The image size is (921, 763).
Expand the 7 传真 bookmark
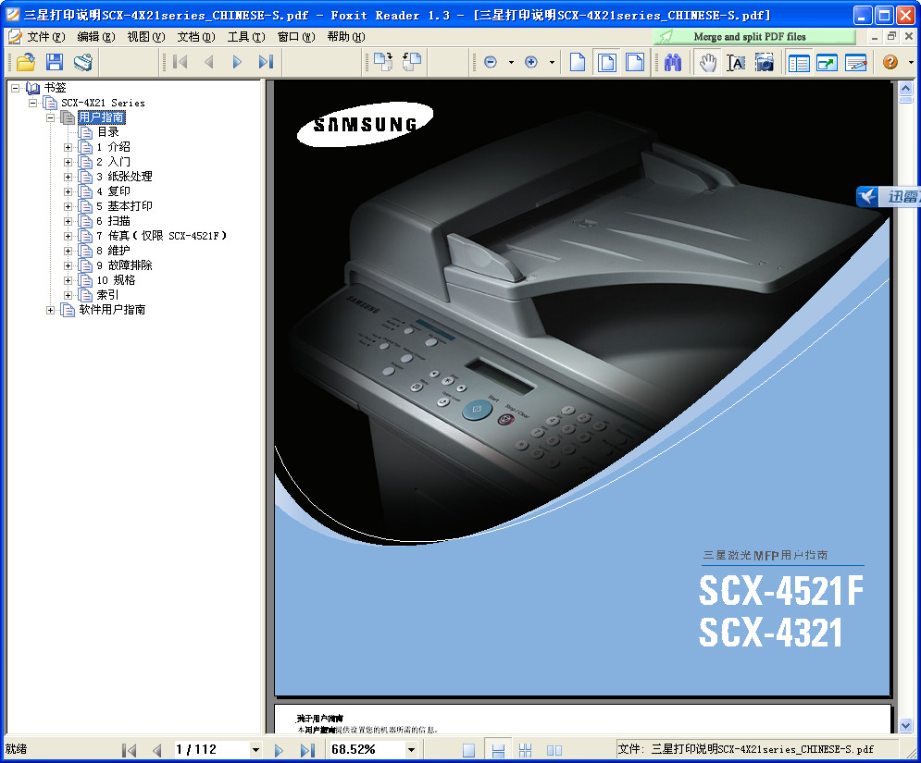coord(68,236)
